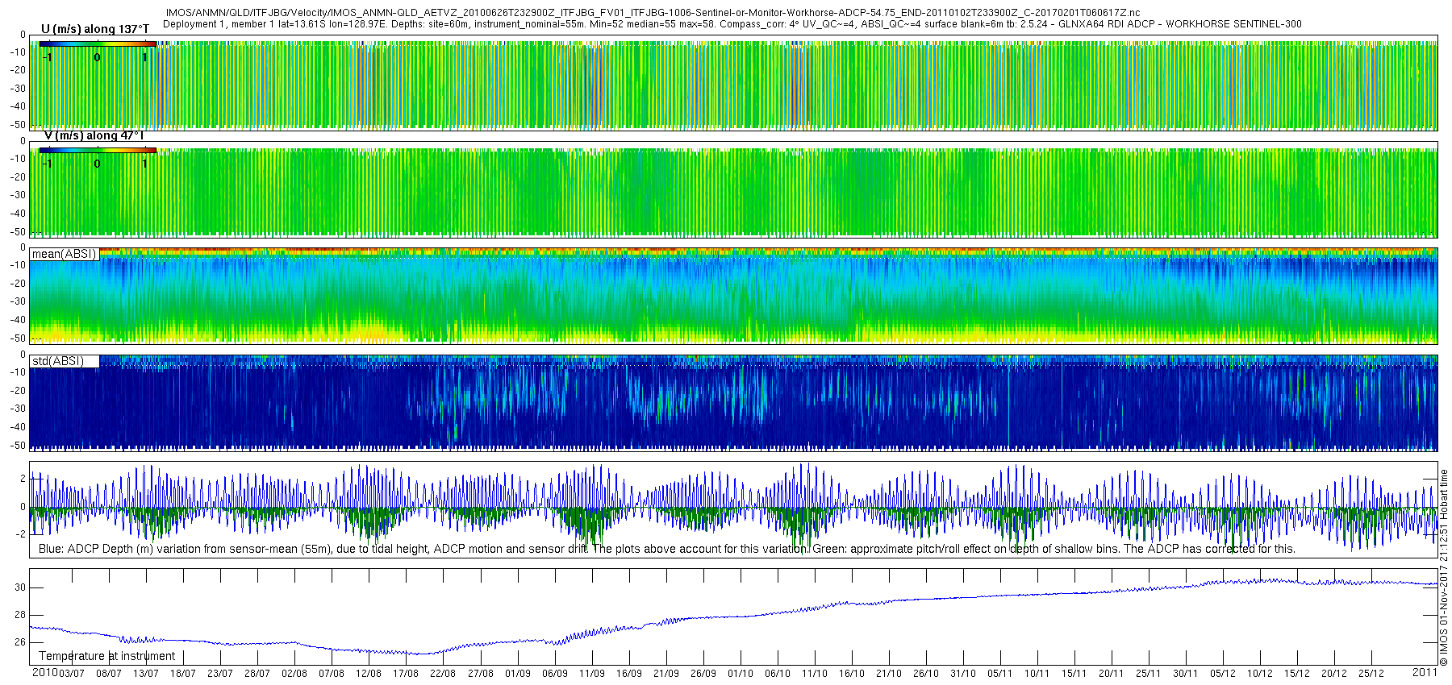Screen dimensions: 1452x685
Task: Click the 2011 year label on time axis
Action: pyautogui.click(x=1425, y=672)
